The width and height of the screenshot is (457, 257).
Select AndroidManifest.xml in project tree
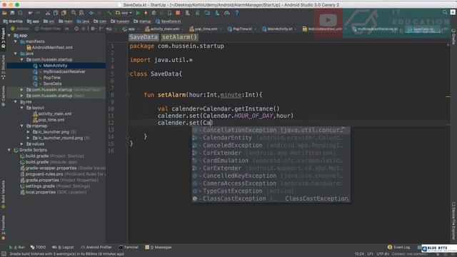[52, 48]
